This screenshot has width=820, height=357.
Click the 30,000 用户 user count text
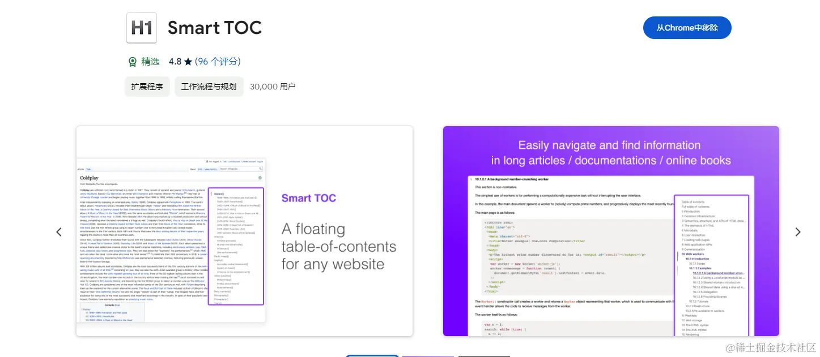coord(273,87)
